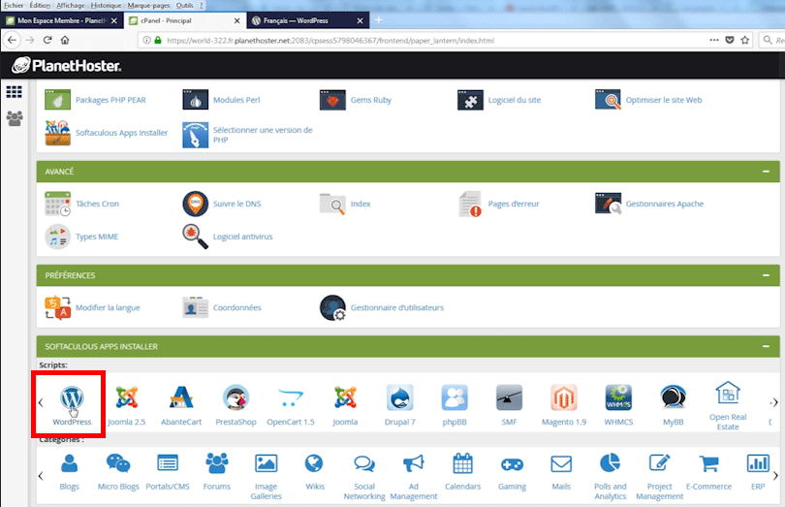Open the user manager sidebar icon

(14, 118)
